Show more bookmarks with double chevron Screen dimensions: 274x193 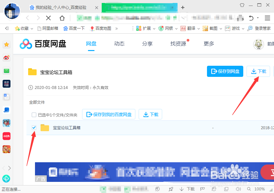pyautogui.click(x=116, y=28)
